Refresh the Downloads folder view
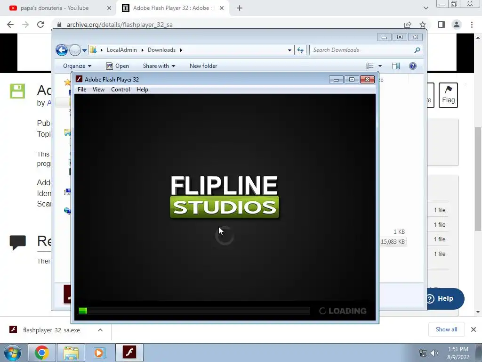This screenshot has width=482, height=362. pos(300,50)
